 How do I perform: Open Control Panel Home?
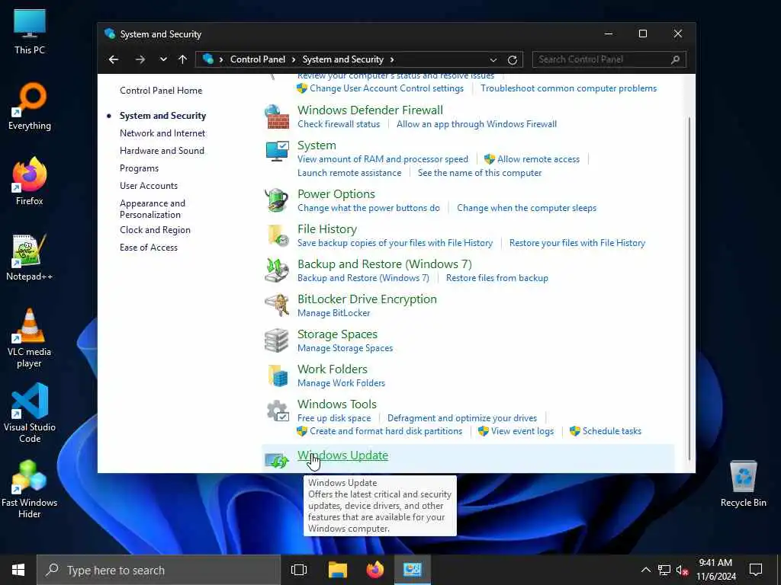click(161, 91)
